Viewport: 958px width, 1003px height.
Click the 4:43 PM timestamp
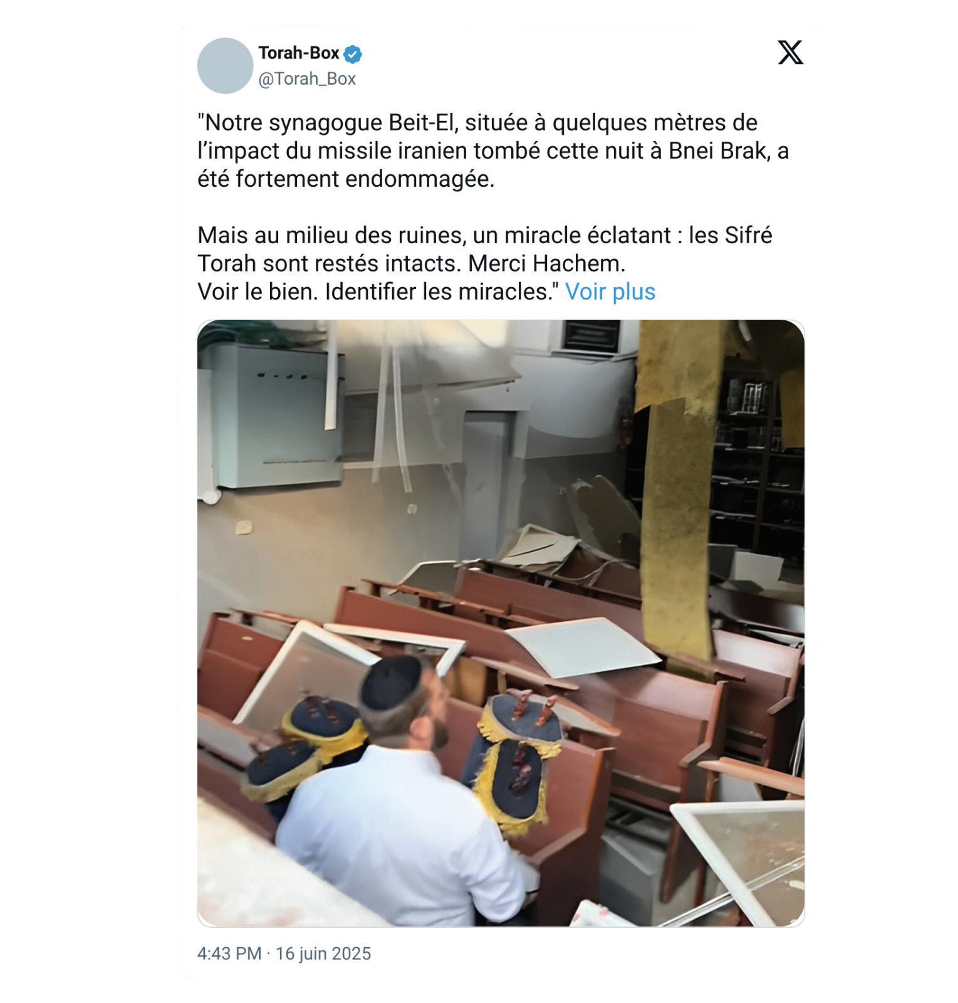point(229,953)
